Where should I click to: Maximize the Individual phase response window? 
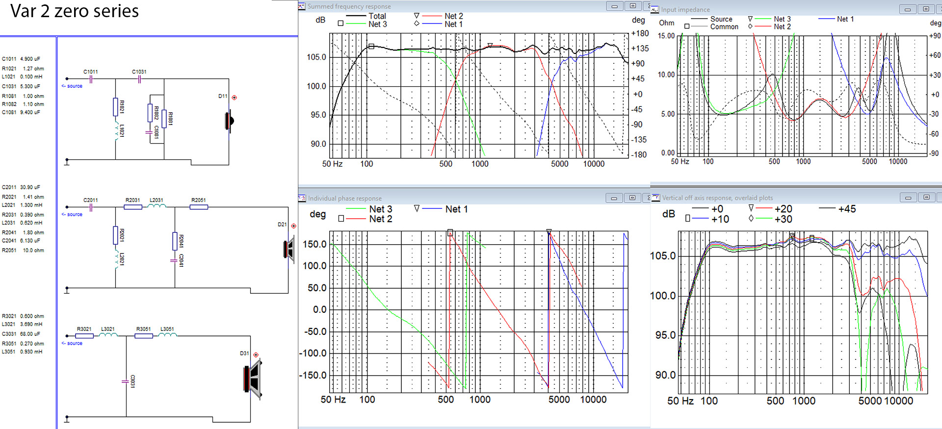pos(632,198)
